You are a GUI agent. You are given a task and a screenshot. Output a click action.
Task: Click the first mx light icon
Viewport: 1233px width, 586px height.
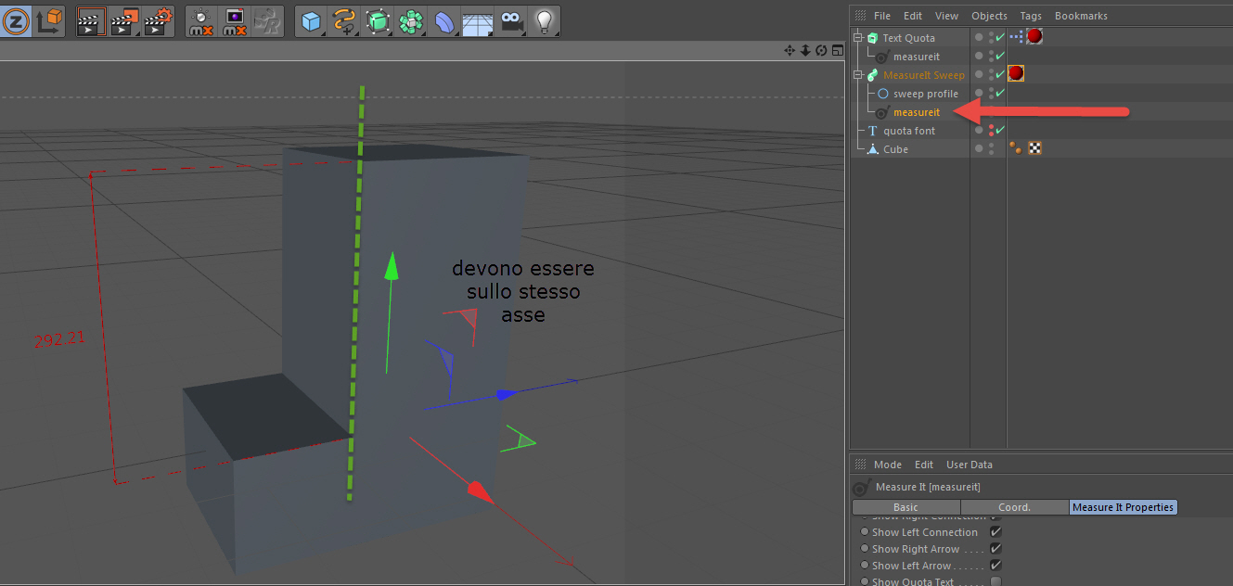[201, 20]
